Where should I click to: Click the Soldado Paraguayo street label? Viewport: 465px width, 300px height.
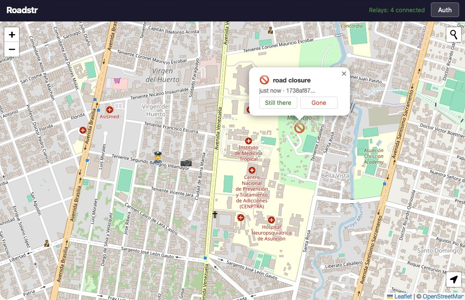coord(194,78)
